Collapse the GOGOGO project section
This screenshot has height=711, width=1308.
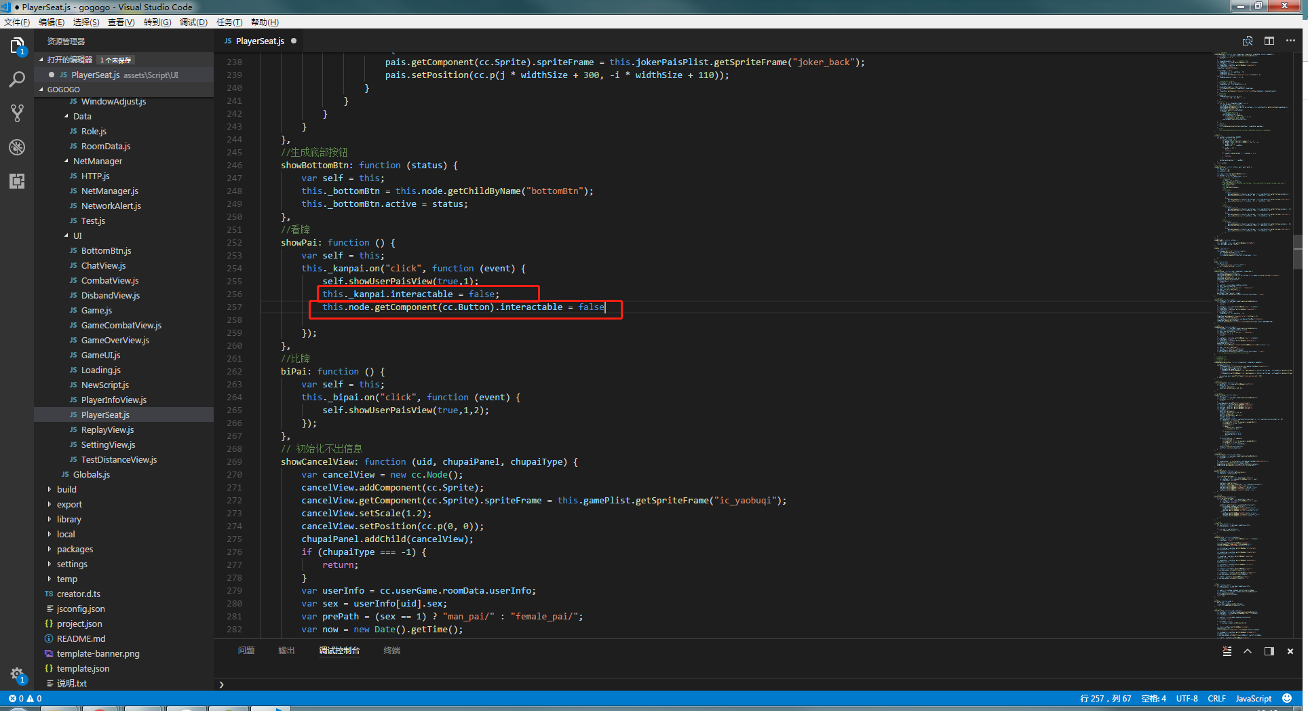41,89
